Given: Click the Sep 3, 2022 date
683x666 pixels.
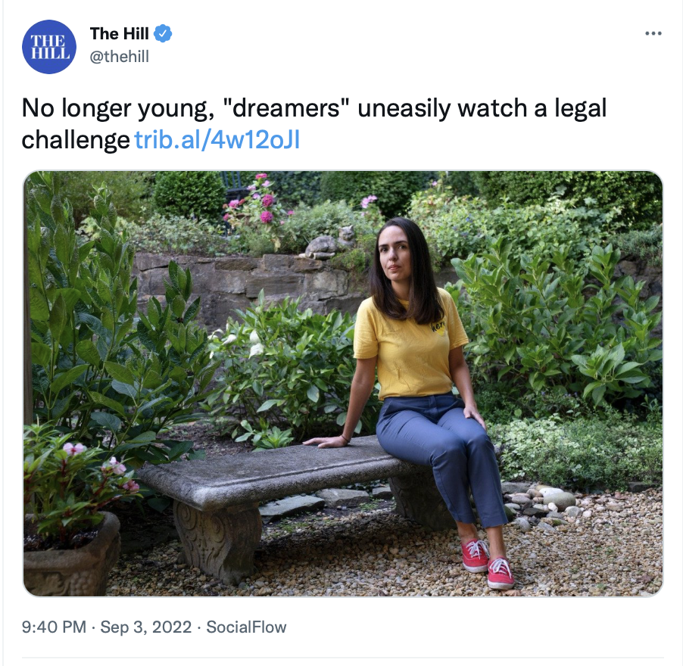Looking at the screenshot, I should 146,627.
